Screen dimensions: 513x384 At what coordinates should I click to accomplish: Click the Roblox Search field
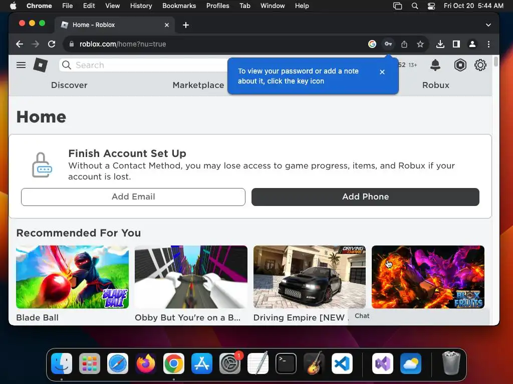tap(144, 65)
